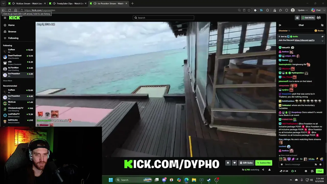Open ChickenAndyTV in Recommended list
The height and width of the screenshot is (184, 327).
(x=18, y=109)
